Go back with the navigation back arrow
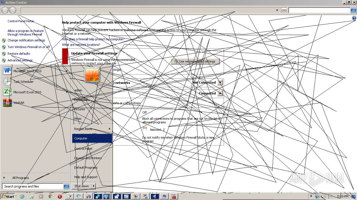Screen dimensions: 357x200 pos(5,10)
